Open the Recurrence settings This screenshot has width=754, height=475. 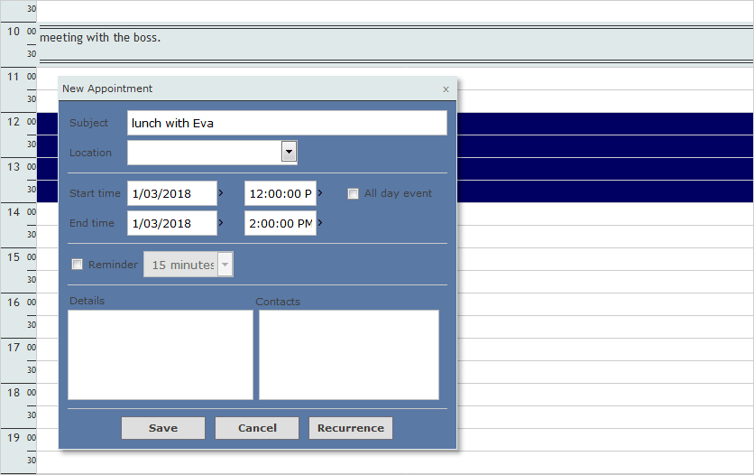click(351, 428)
